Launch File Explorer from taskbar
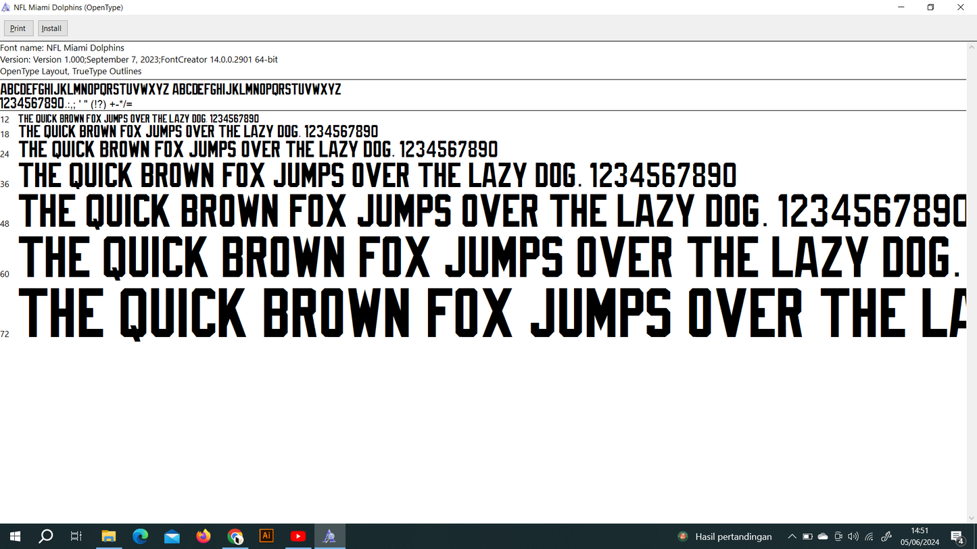 coord(109,536)
